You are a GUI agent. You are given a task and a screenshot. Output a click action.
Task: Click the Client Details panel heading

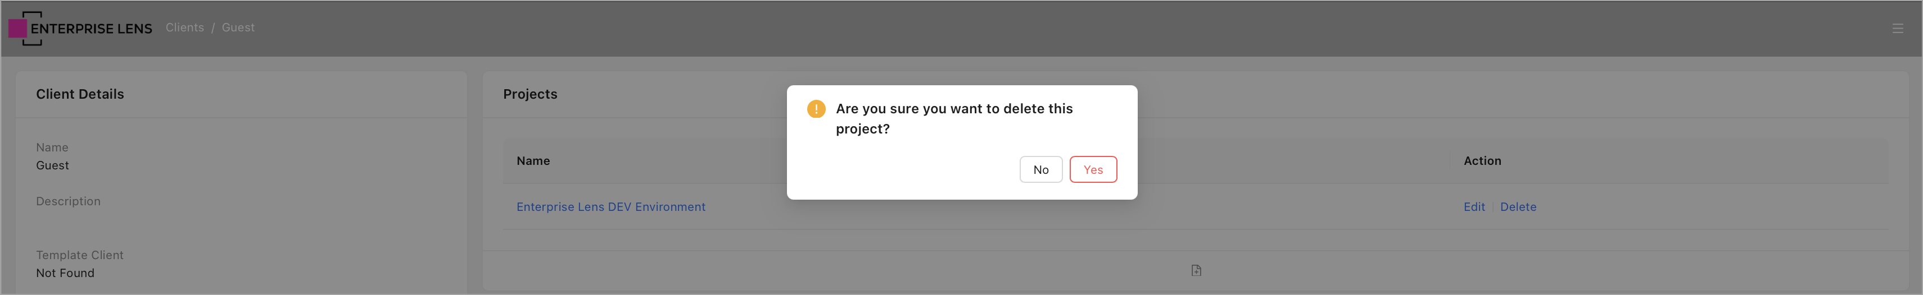click(80, 95)
